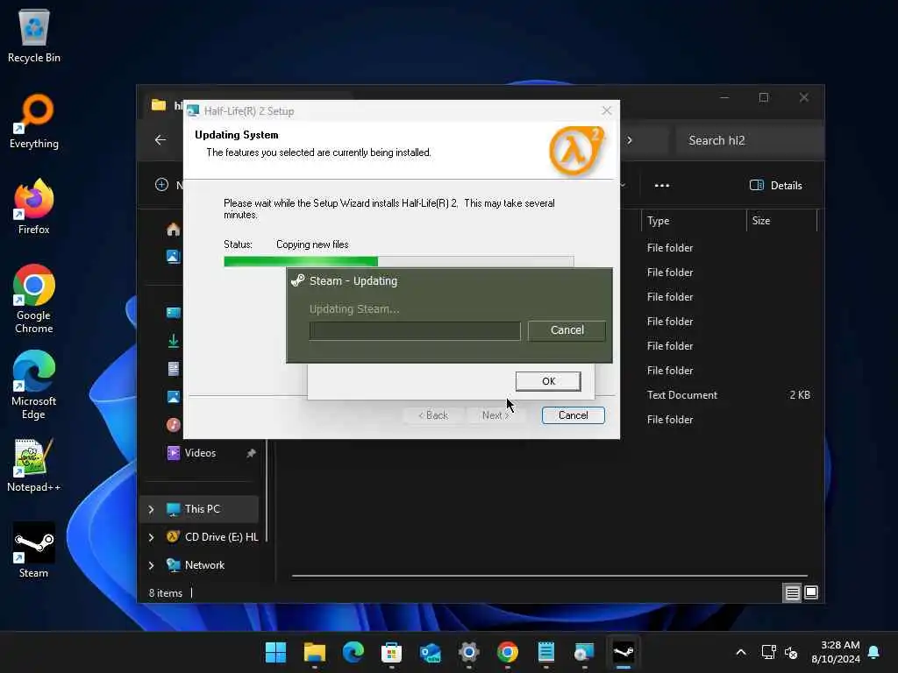Viewport: 898px width, 673px height.
Task: Launch Google Chrome from the desktop
Action: (x=34, y=299)
